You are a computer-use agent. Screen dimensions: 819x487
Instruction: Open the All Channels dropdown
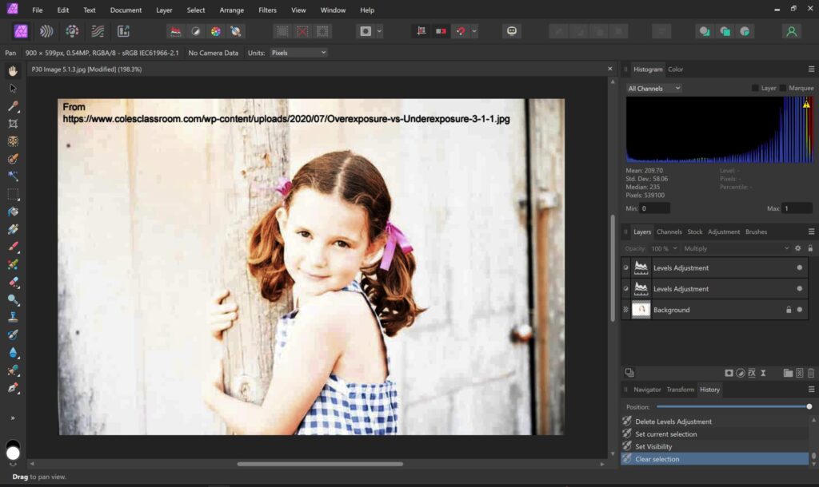(x=653, y=88)
